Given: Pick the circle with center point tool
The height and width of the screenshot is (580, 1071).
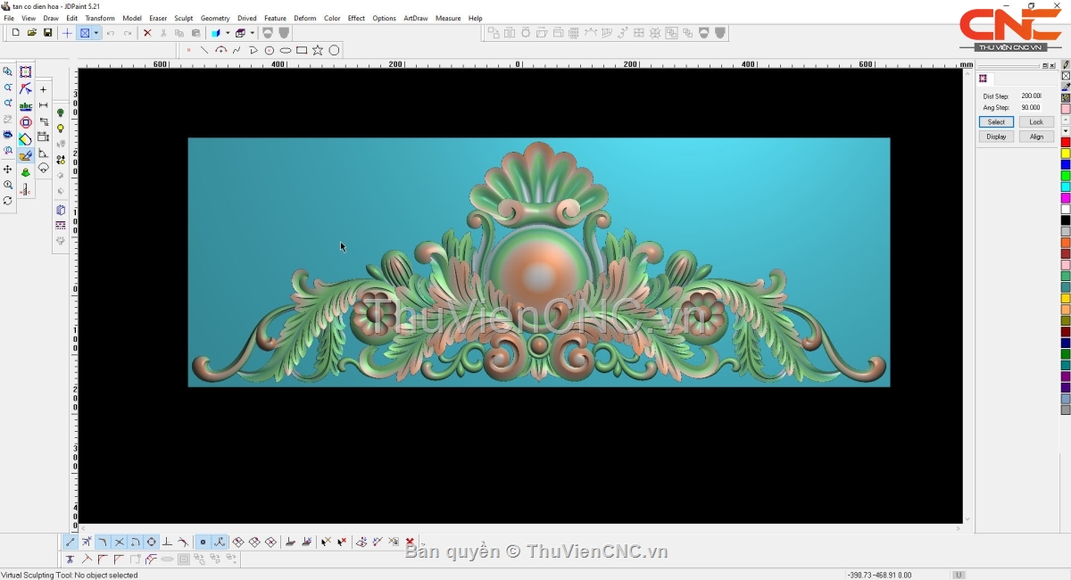Looking at the screenshot, I should (x=270, y=50).
